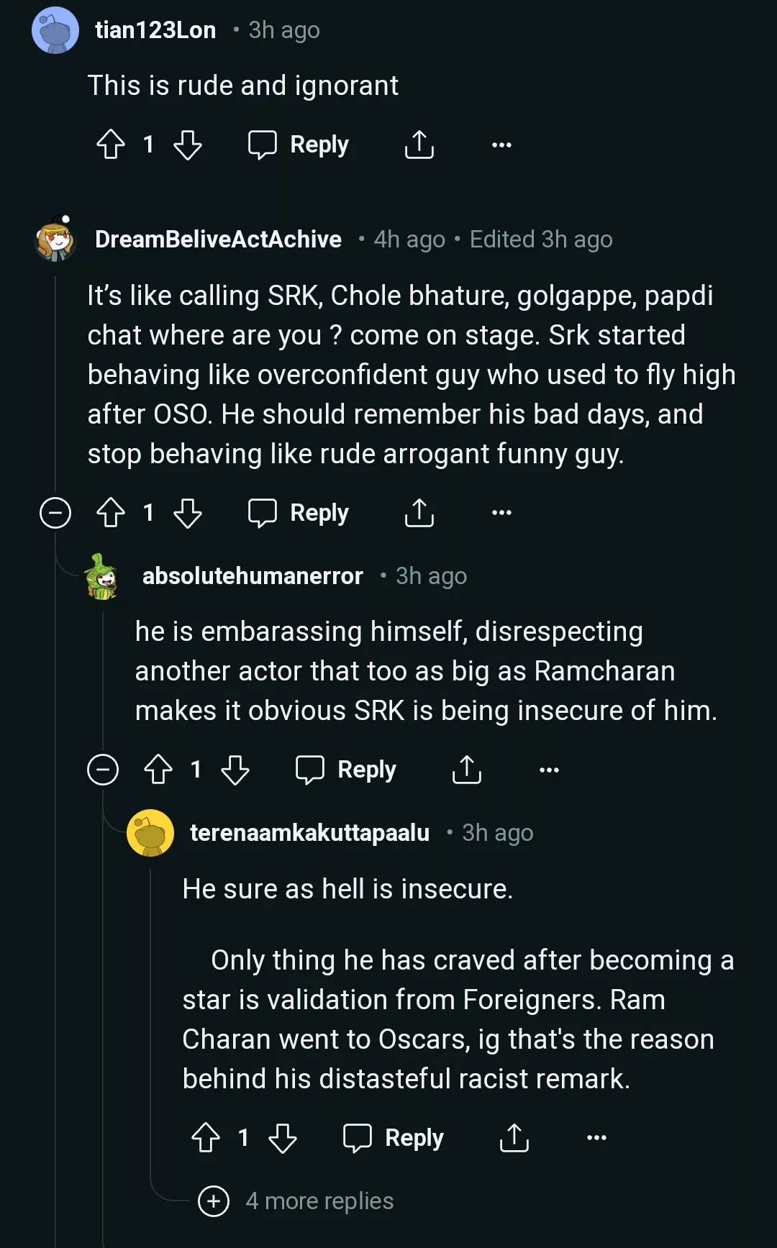Downvote tian123Lon's comment

tap(188, 145)
